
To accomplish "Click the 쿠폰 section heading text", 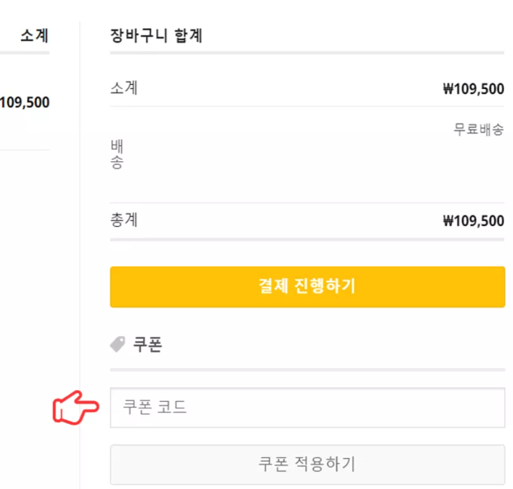I will point(147,344).
